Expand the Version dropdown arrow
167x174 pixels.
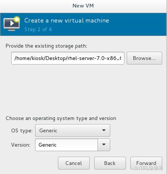[x=104, y=145]
